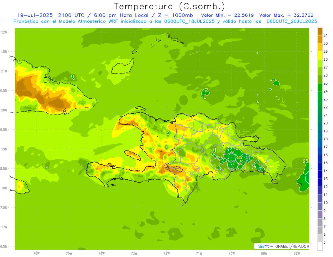Viewport: 333px width, 257px height.
Task: Click the "18N" latitude label
Action: point(4,188)
